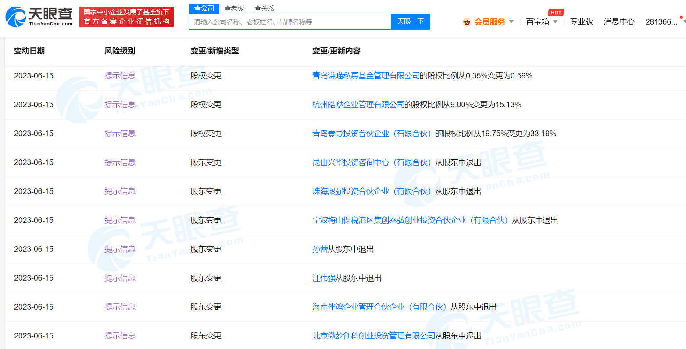Click 股东变更 in the 昆山兴华 row
This screenshot has width=686, height=349.
[206, 162]
